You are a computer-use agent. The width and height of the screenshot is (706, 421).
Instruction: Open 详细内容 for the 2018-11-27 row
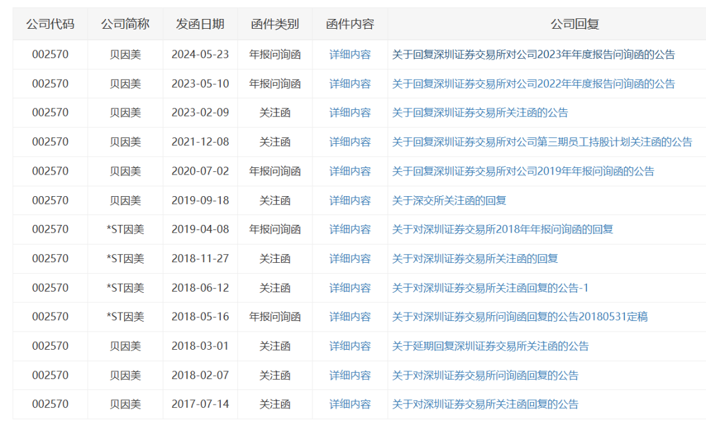[x=350, y=258]
